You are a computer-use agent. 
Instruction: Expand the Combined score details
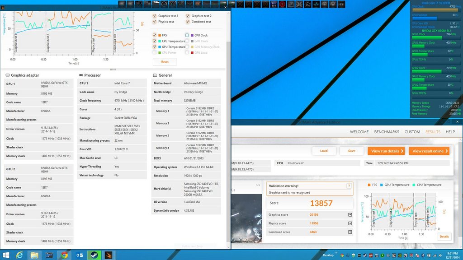click(350, 232)
